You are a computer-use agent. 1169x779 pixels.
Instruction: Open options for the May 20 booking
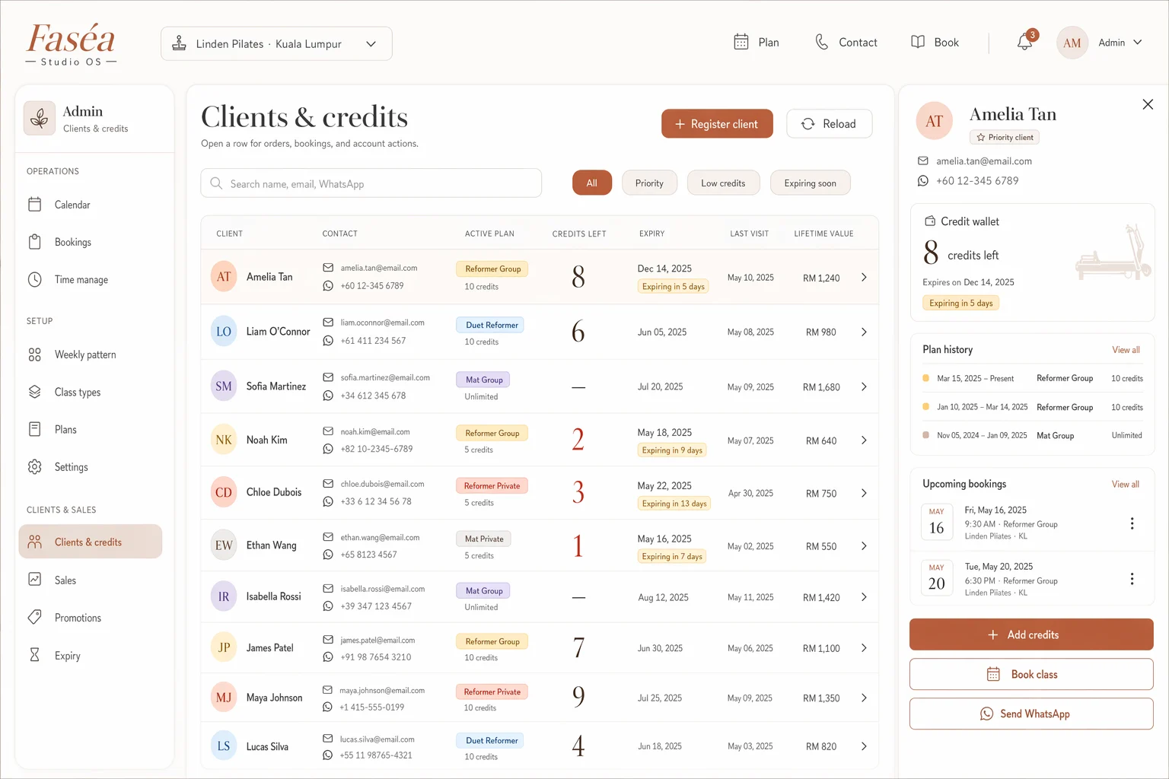click(x=1132, y=579)
